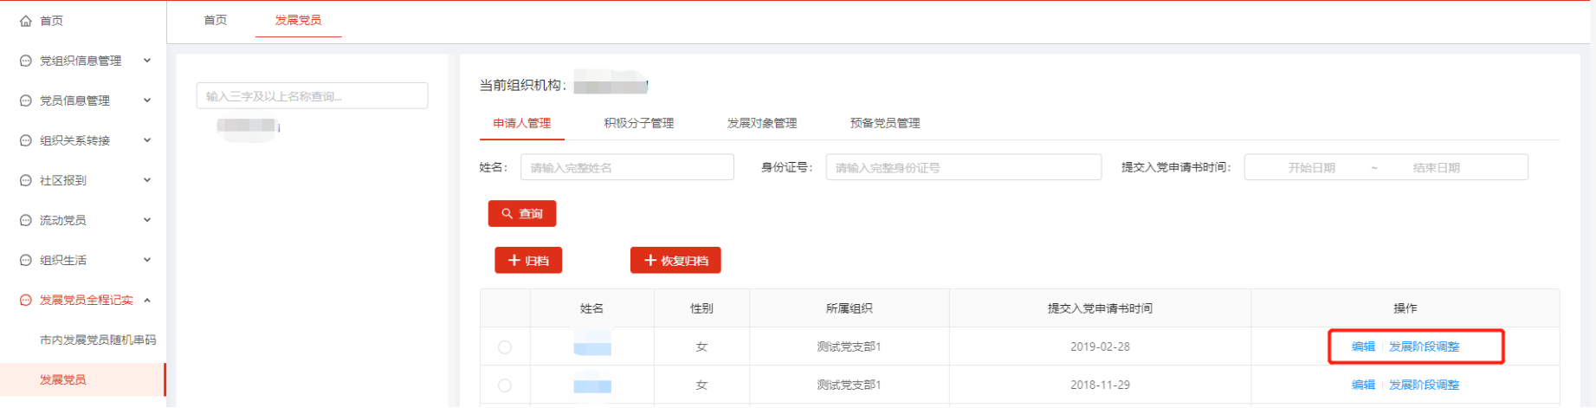Click the home icon in the sidebar
1596x408 pixels.
click(25, 21)
